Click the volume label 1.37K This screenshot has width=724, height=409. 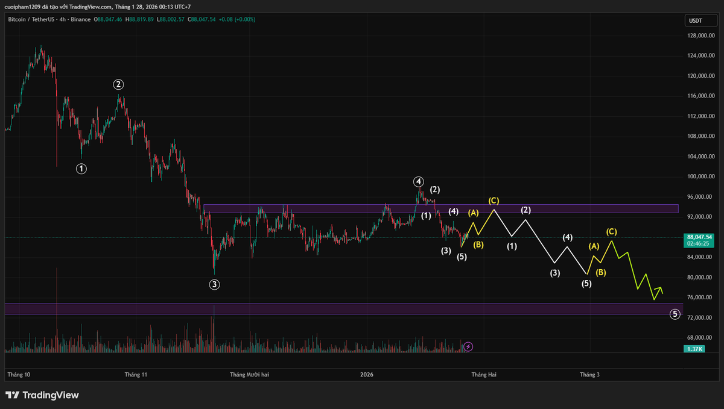coord(694,349)
